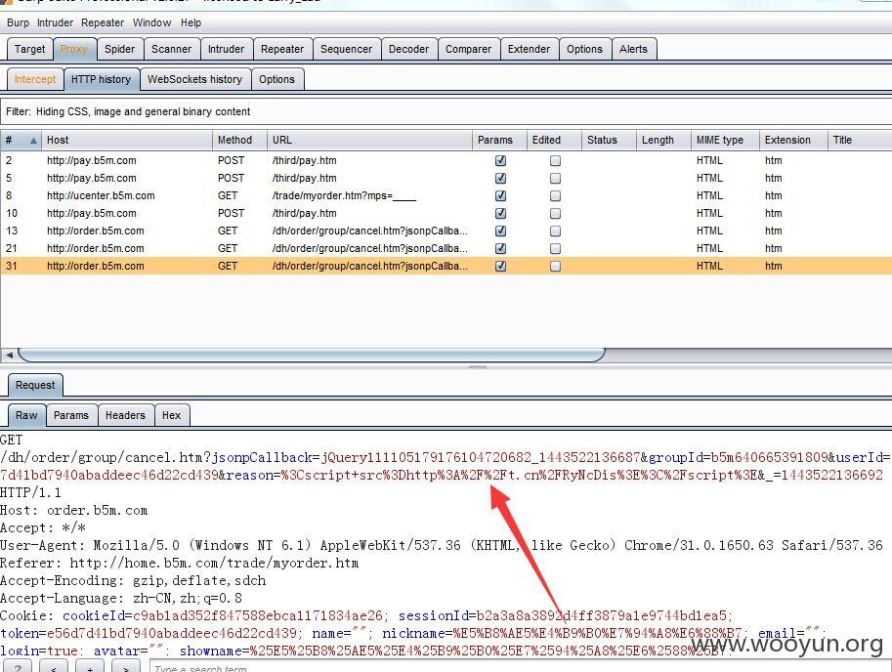
Task: Open the Burp menu
Action: pos(18,22)
